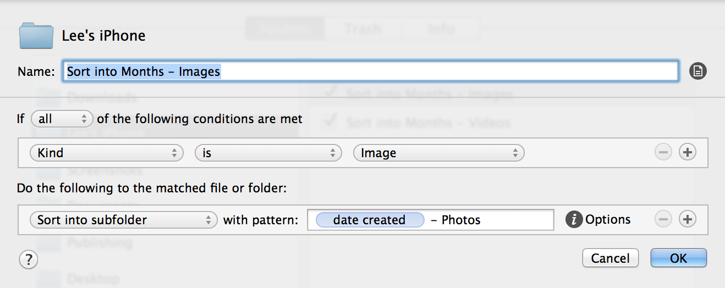Remove the Kind condition with minus button
Screen dimensions: 725x288
(x=663, y=153)
